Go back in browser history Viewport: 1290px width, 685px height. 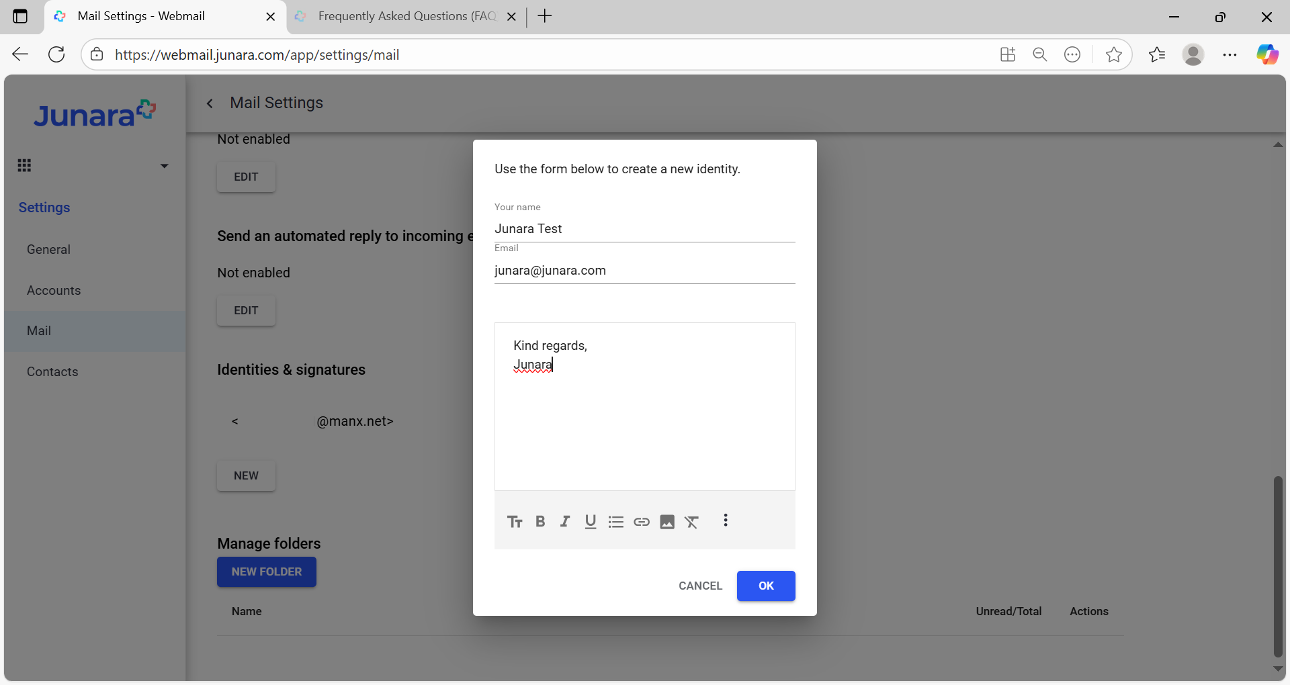pyautogui.click(x=20, y=54)
